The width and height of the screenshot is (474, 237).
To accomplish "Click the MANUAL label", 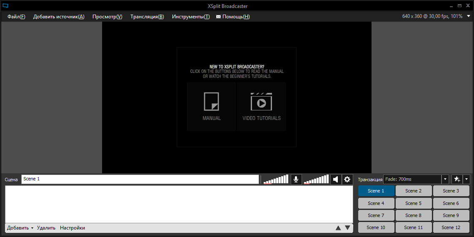I will click(212, 118).
